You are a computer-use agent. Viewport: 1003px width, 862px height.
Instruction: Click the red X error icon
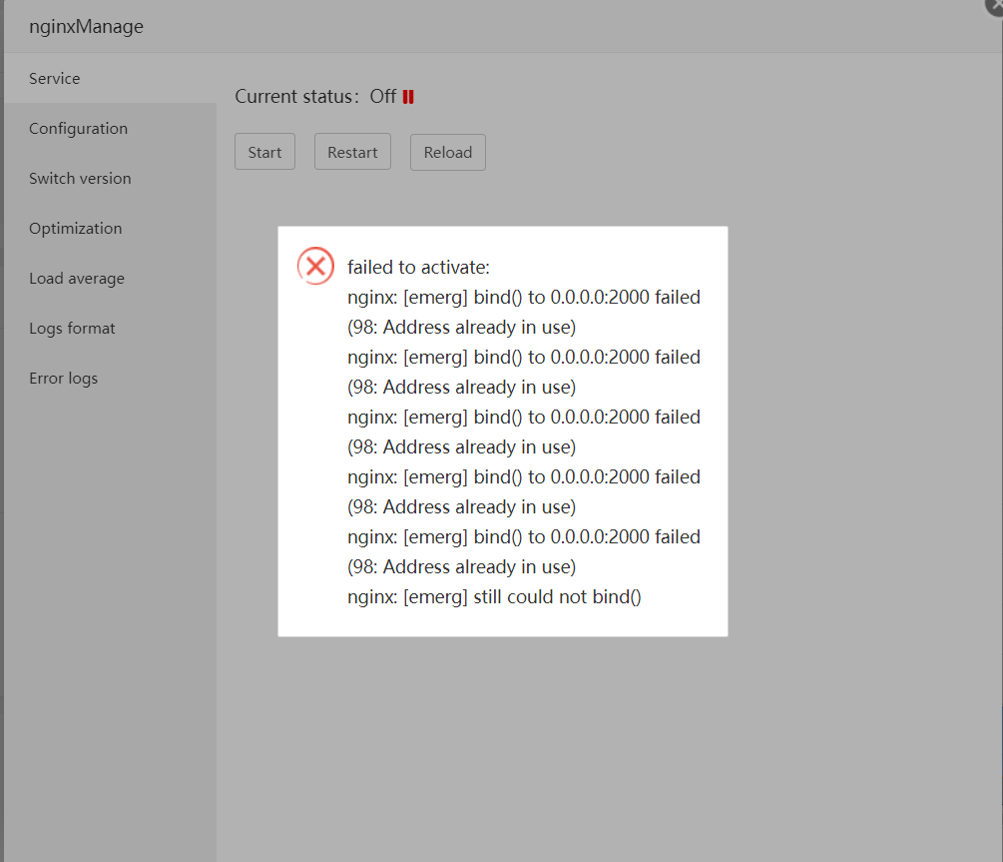click(x=315, y=266)
